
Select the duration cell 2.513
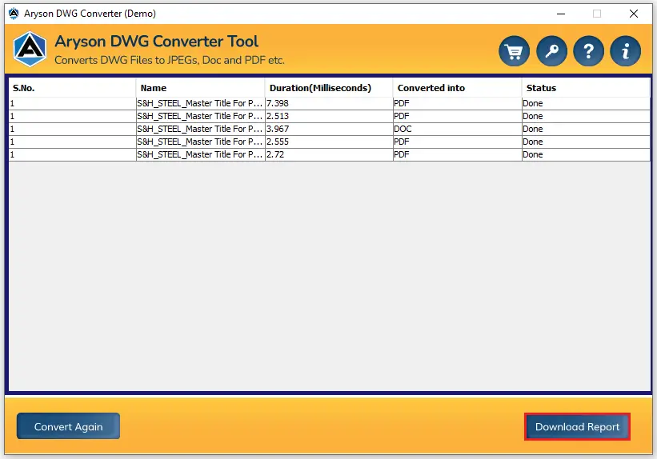pyautogui.click(x=329, y=117)
